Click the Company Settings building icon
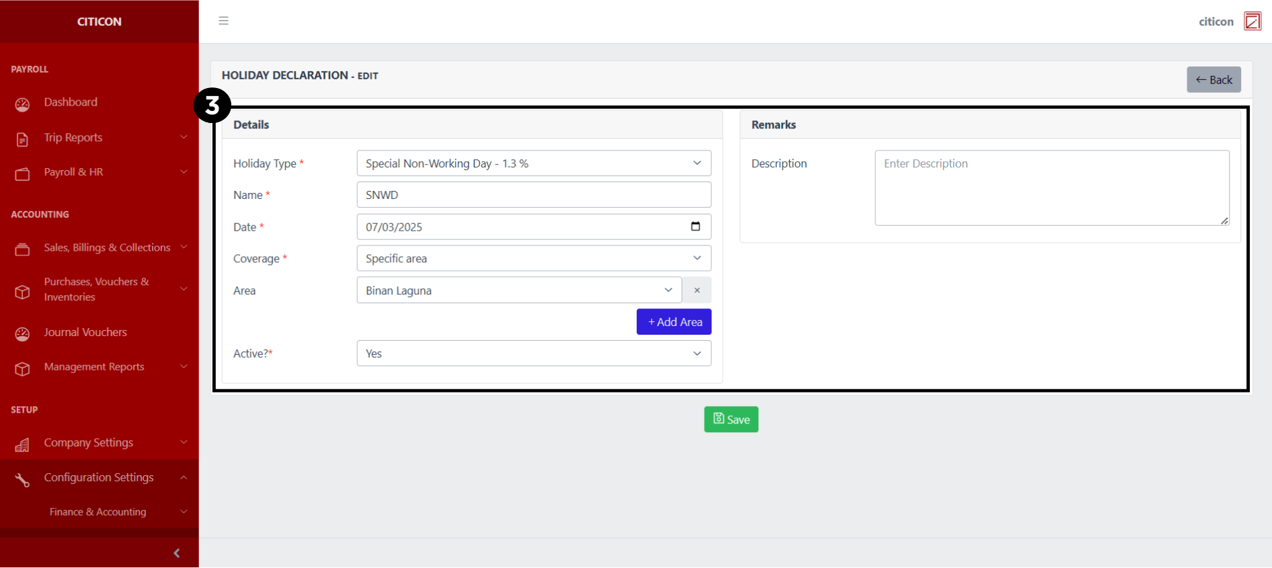The image size is (1272, 568). pos(22,444)
